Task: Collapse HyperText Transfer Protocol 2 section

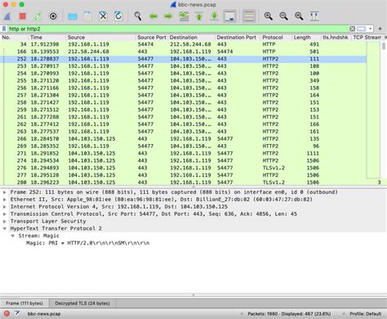Action: (x=5, y=228)
